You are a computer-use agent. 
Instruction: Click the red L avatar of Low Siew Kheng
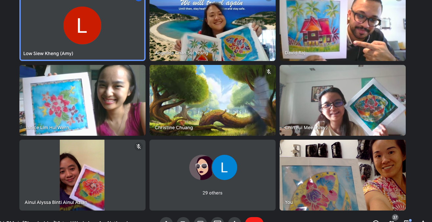(82, 26)
